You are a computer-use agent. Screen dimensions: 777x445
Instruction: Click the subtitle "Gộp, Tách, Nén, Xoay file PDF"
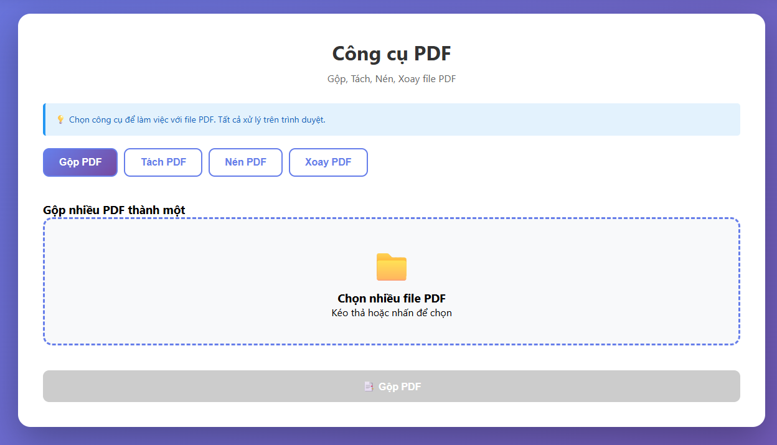coord(391,78)
